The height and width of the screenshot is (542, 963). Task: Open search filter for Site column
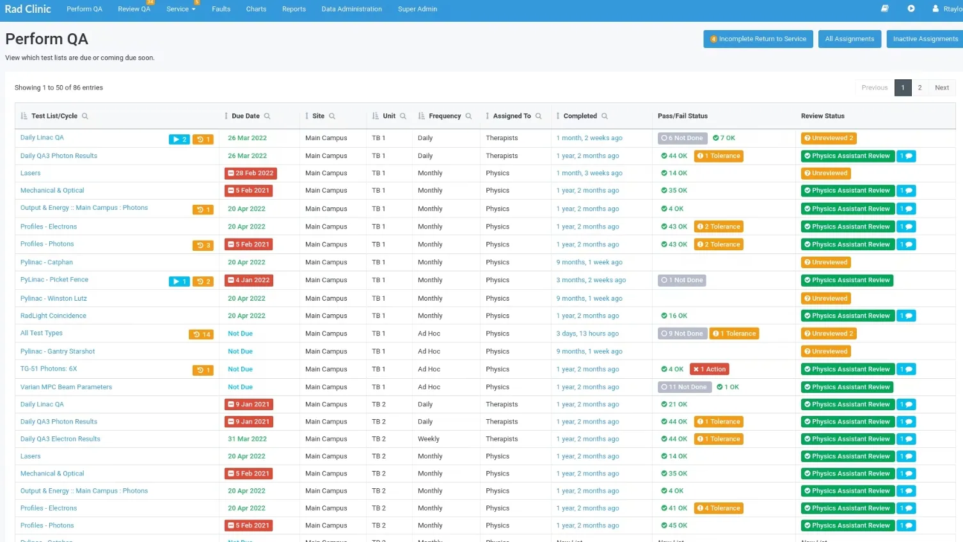(332, 116)
